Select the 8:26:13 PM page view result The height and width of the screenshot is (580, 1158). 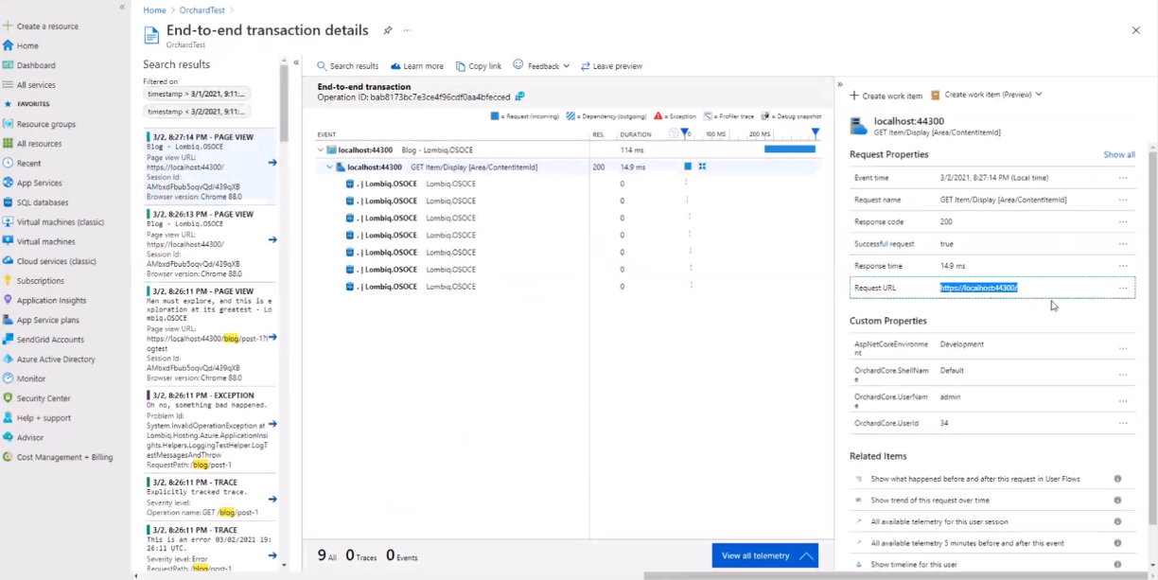211,241
